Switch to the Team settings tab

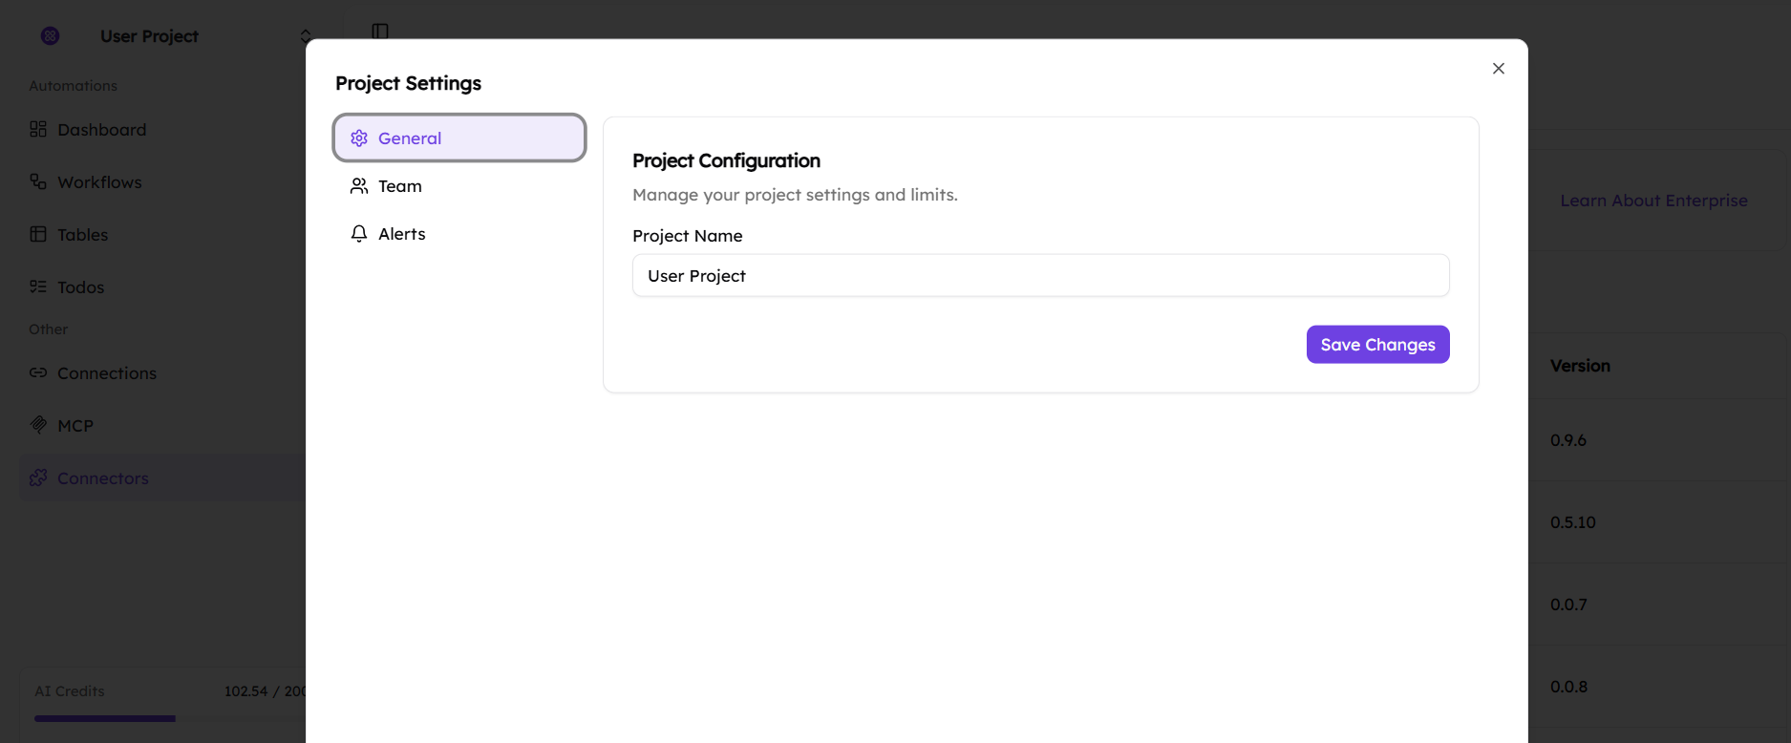[x=399, y=186]
